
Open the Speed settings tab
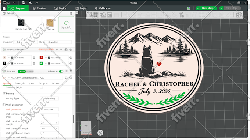coord(32,83)
